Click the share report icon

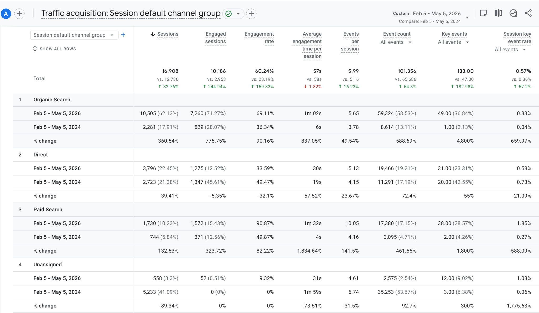pos(528,13)
